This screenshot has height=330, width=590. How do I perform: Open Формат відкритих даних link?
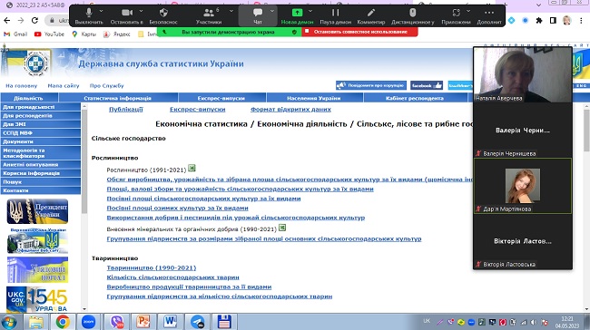point(290,110)
